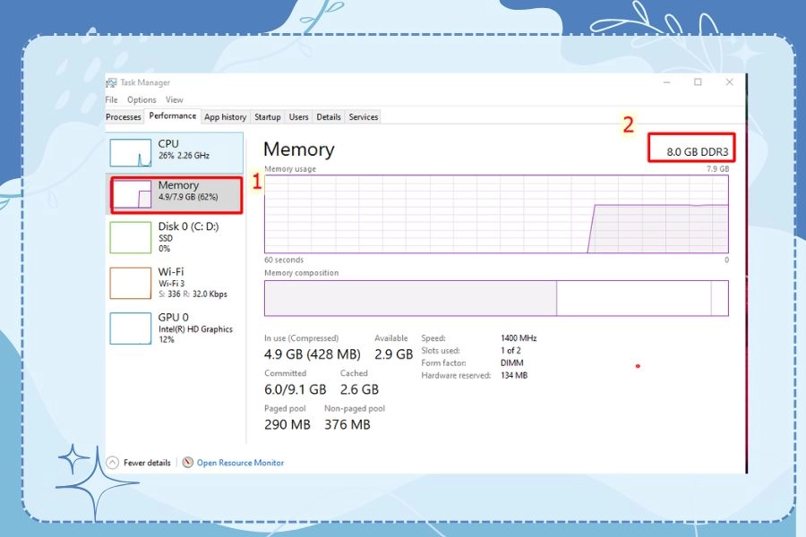
Task: Click the Slots used value 1 of 2
Action: (510, 351)
